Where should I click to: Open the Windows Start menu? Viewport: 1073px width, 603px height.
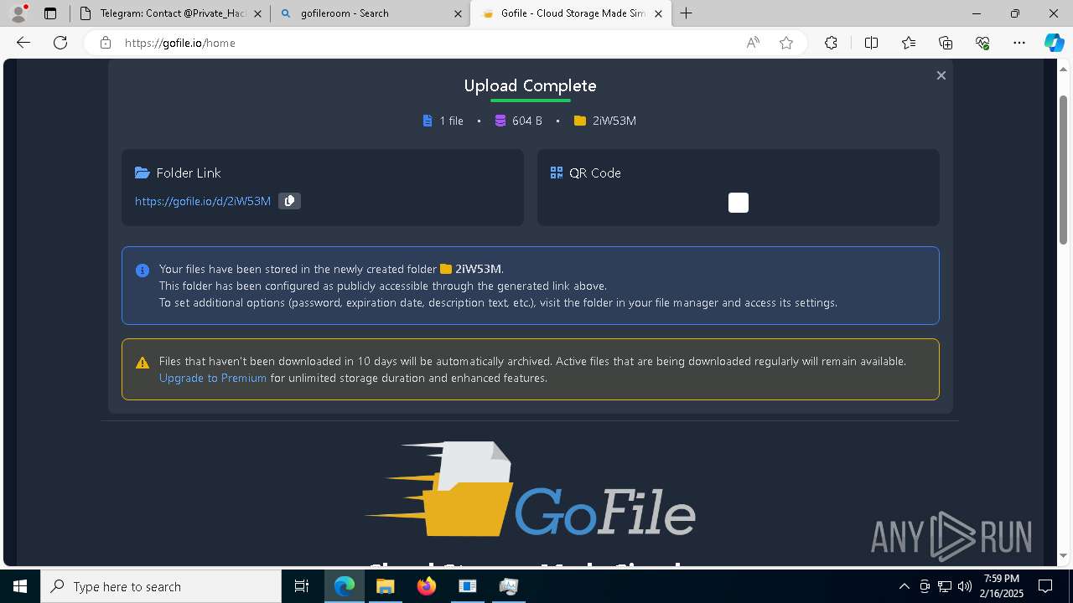tap(20, 586)
